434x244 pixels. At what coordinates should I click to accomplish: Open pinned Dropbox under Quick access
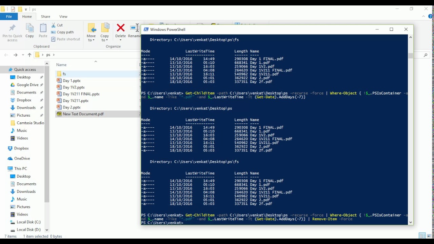(24, 100)
